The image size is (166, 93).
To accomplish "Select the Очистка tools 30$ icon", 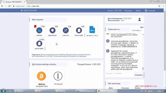I will (66, 30).
